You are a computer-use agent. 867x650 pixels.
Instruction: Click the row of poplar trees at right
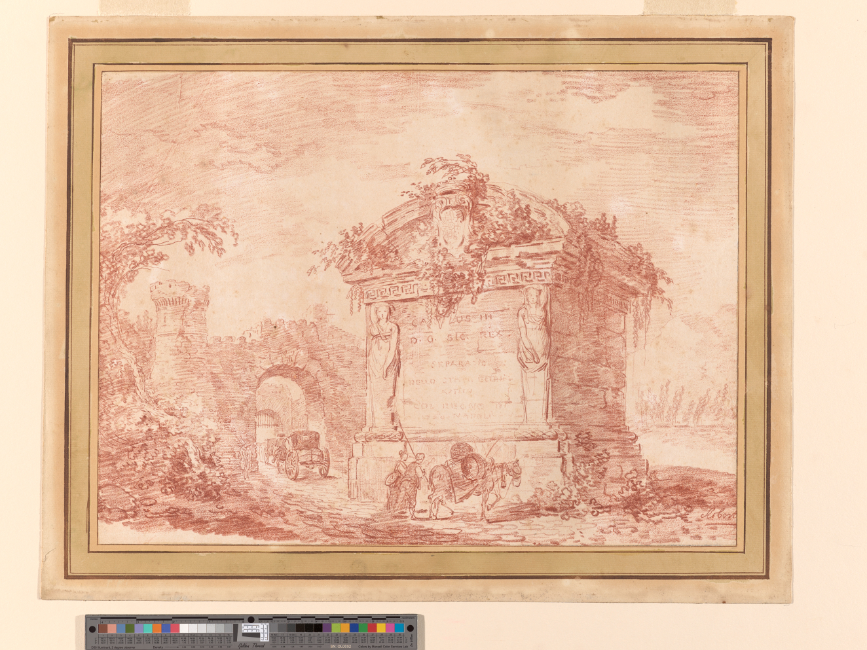pos(688,403)
